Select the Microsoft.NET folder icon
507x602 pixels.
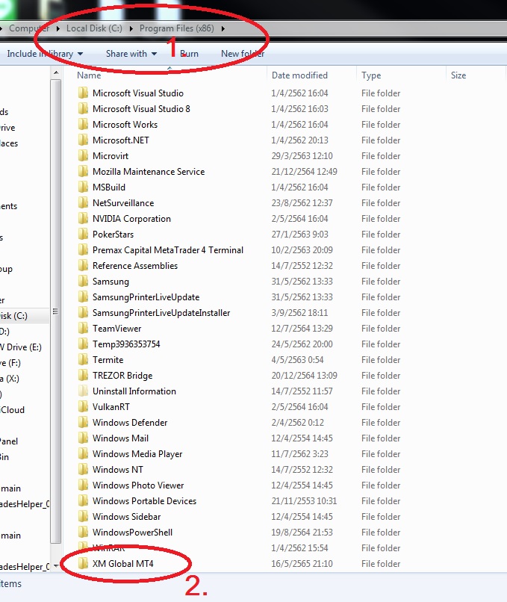tap(83, 140)
